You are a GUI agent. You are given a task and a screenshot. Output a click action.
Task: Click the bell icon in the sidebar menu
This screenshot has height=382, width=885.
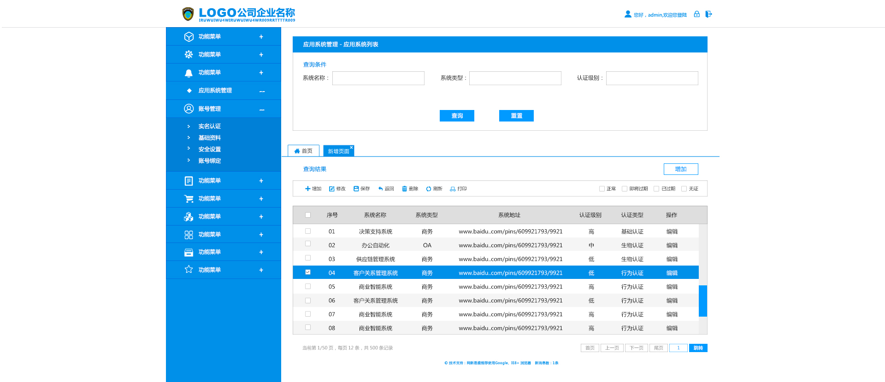coord(189,73)
